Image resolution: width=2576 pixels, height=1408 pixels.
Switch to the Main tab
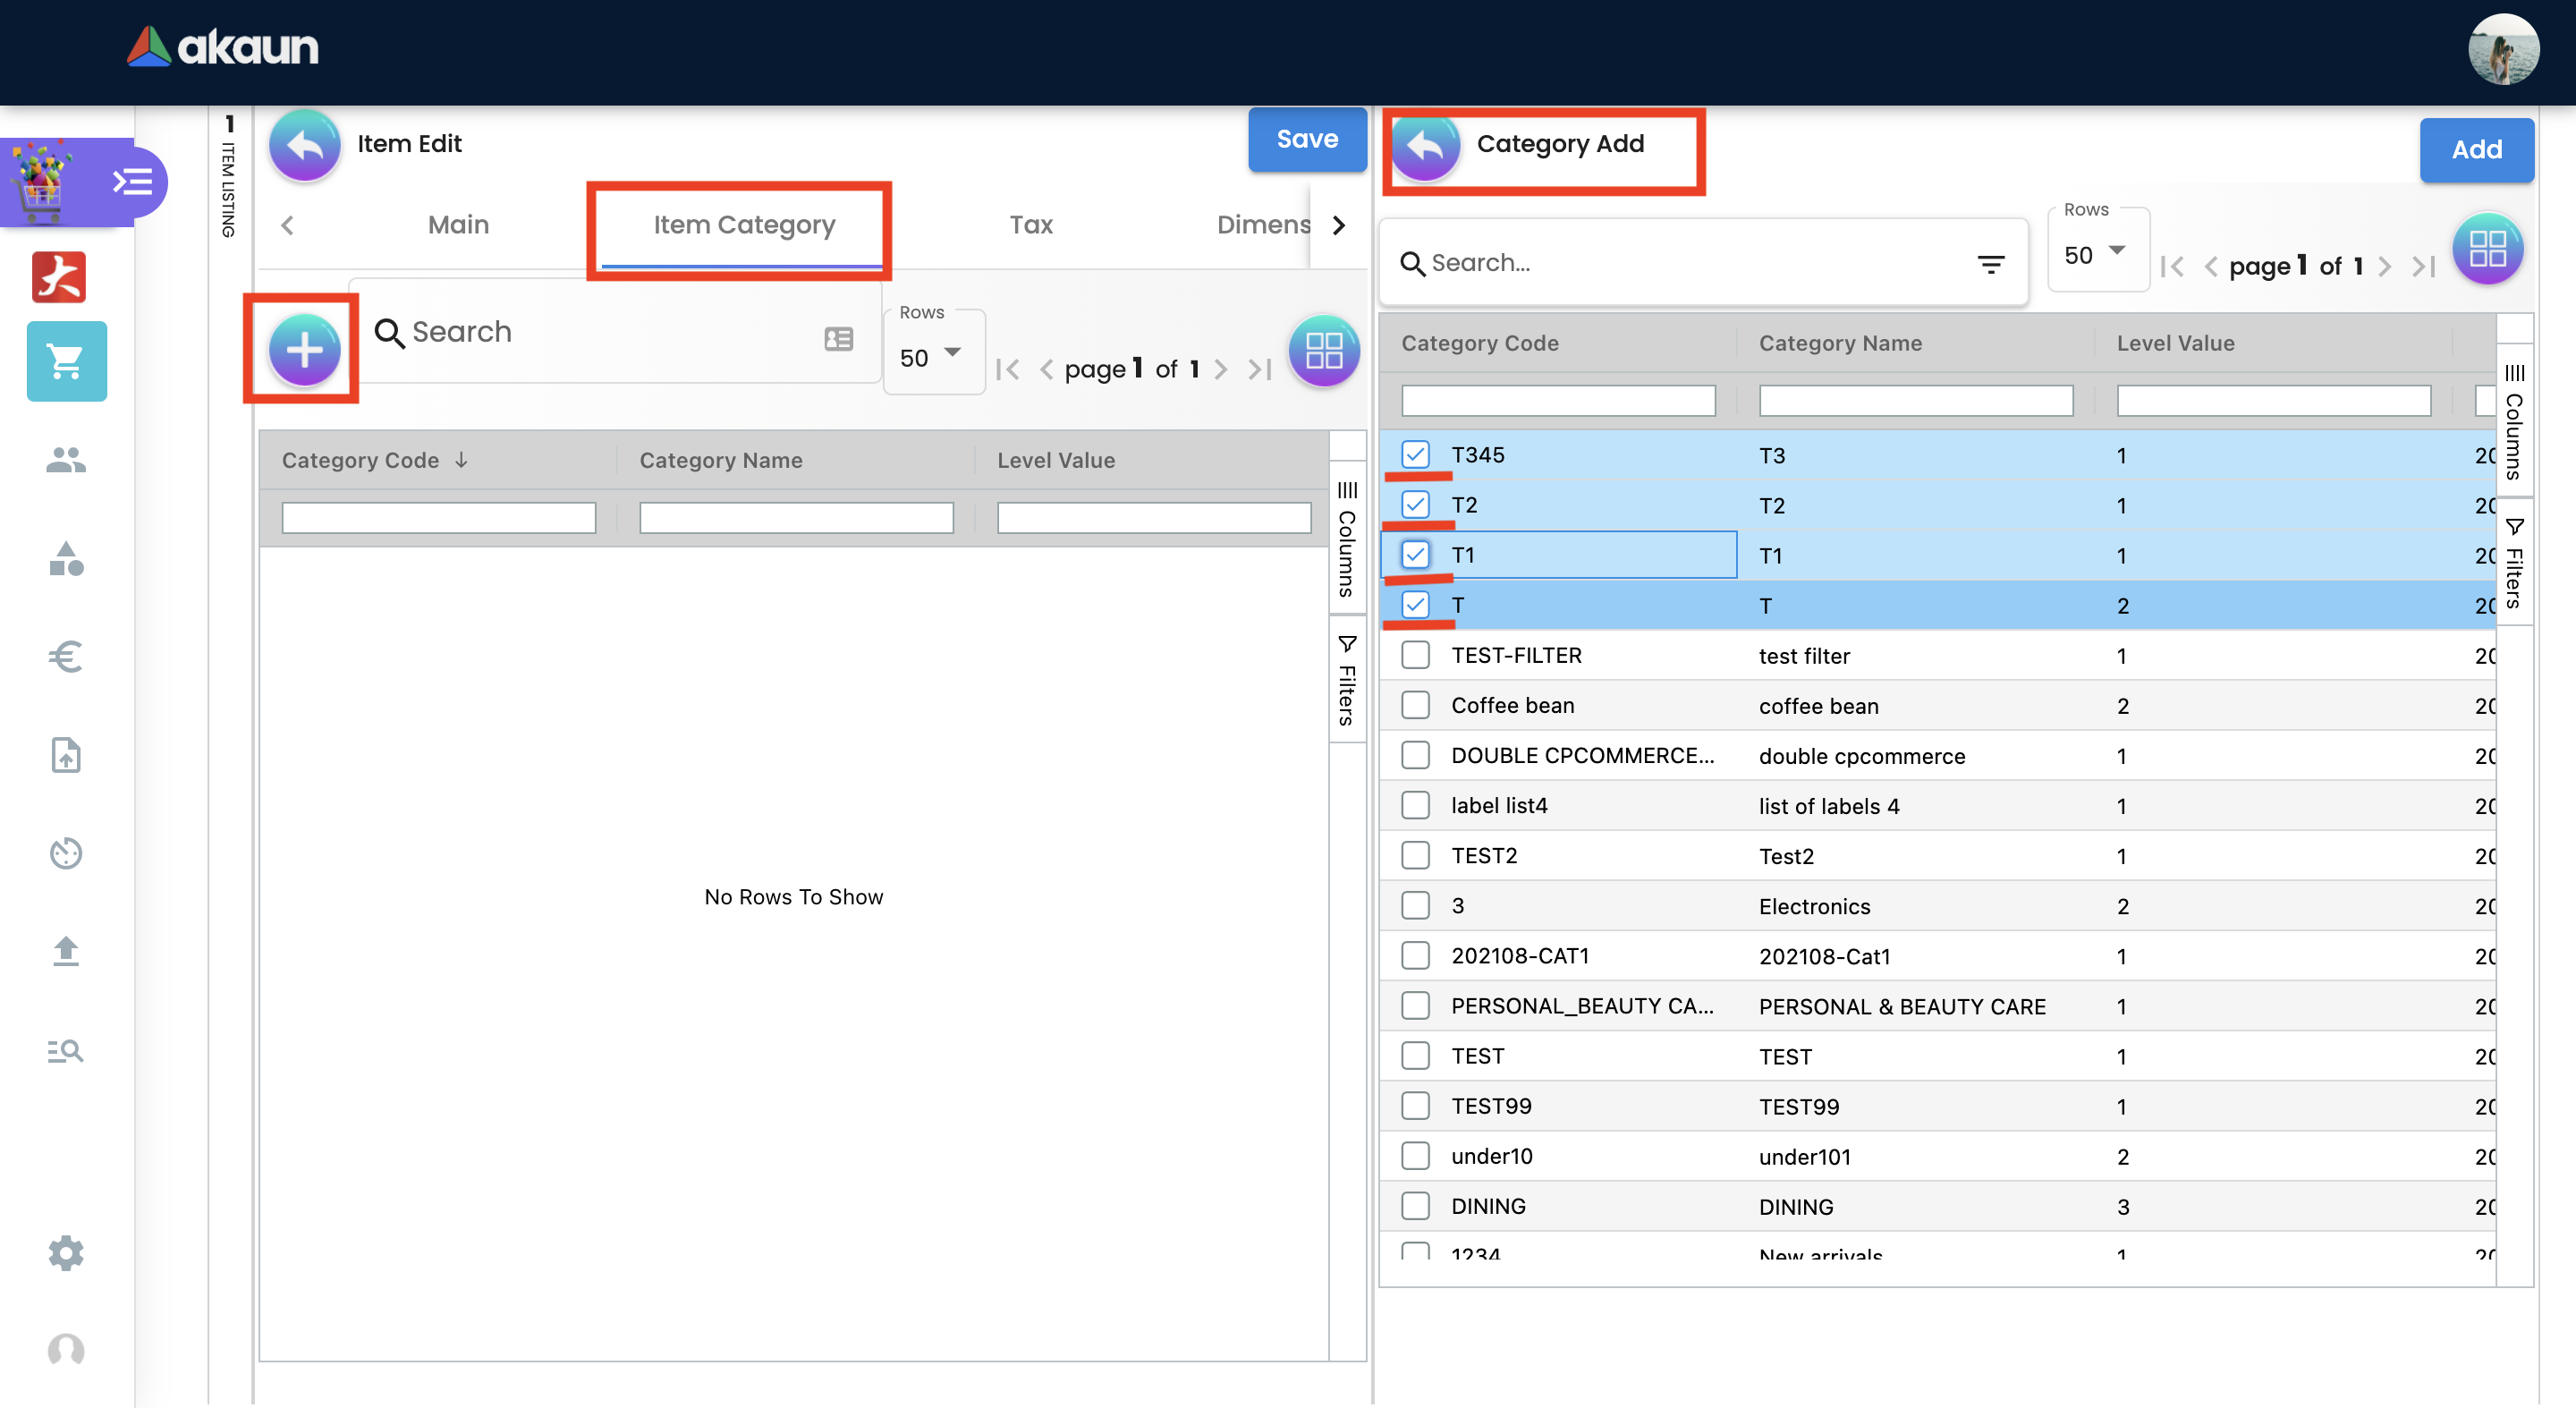click(458, 225)
